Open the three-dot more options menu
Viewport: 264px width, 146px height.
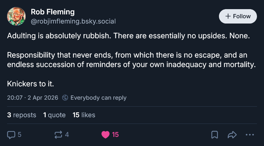click(x=250, y=134)
